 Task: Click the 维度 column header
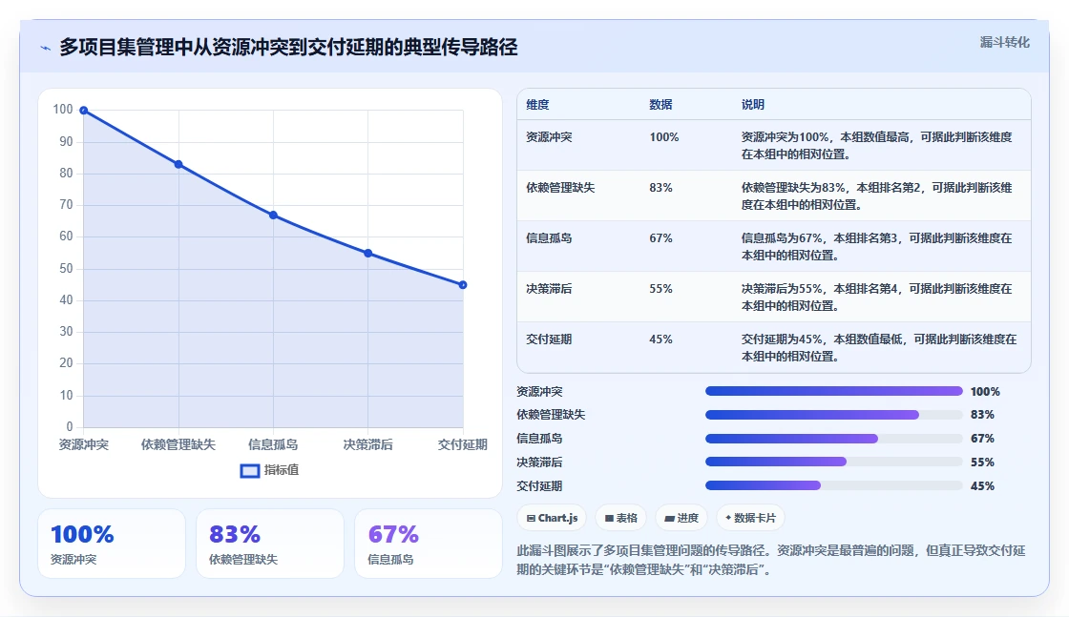(538, 105)
